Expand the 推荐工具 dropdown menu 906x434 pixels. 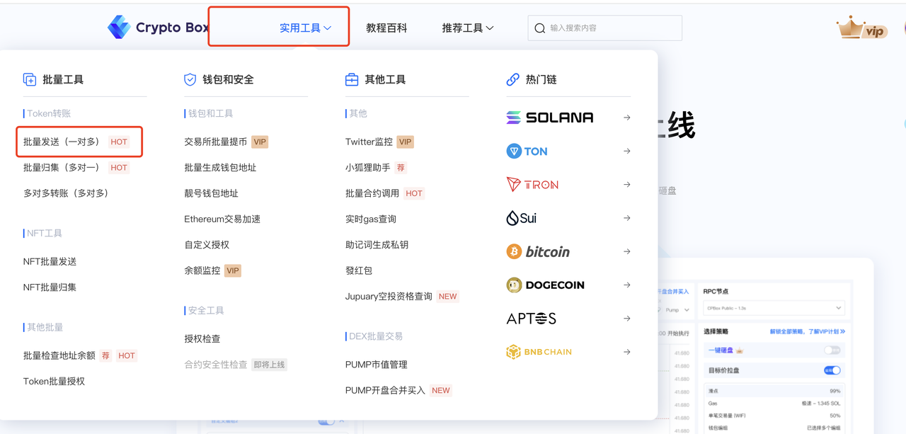[468, 28]
